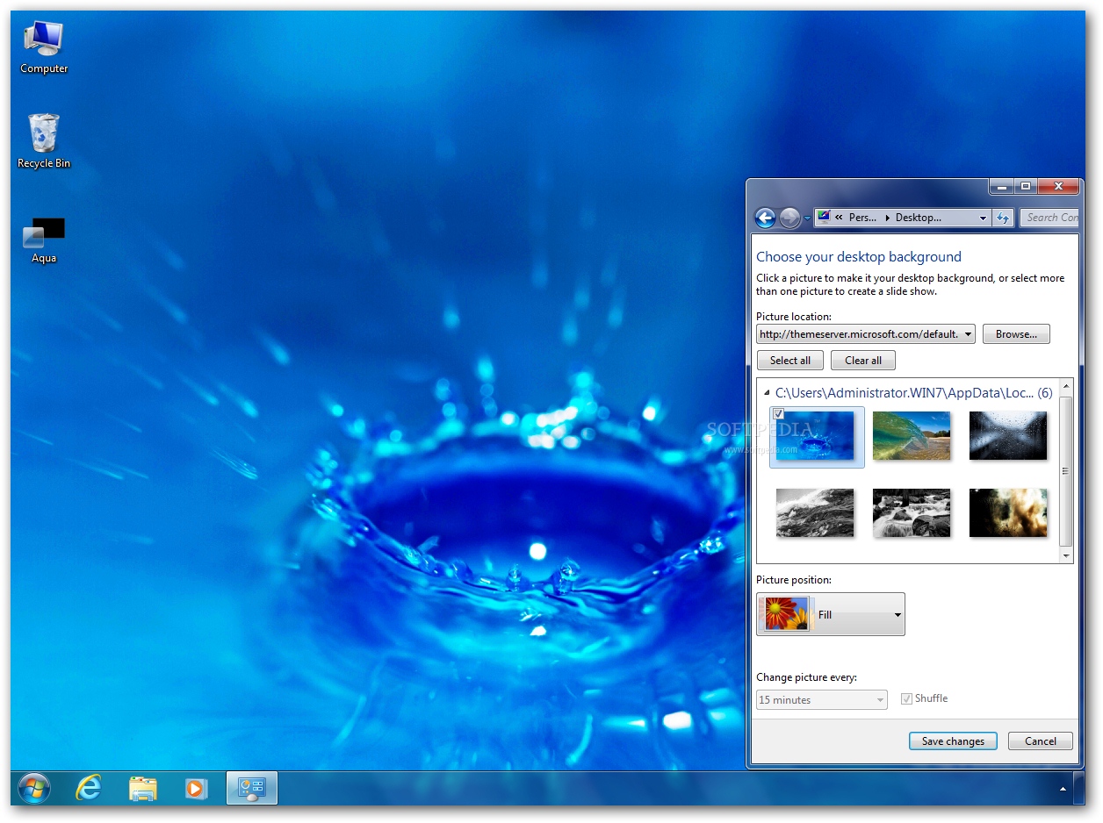The image size is (1103, 823).
Task: Open the Picture position Fill dropdown
Action: pyautogui.click(x=830, y=614)
